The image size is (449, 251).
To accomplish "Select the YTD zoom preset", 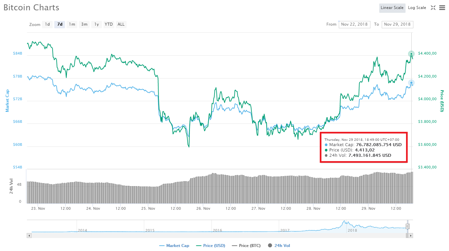I will pos(109,24).
